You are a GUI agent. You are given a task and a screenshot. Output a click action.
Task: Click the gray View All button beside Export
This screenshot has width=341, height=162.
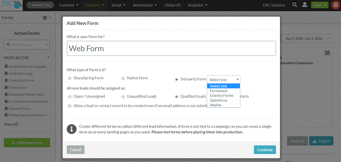(297, 141)
